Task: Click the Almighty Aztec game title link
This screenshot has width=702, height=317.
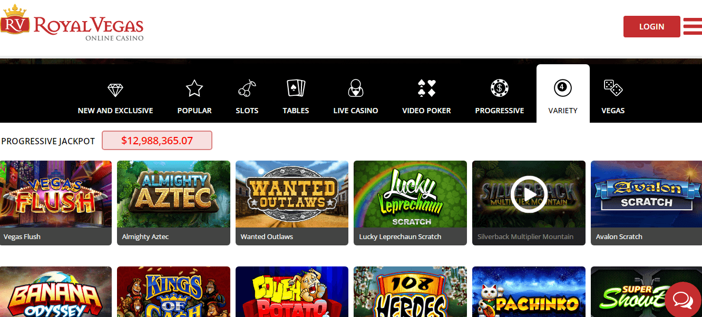Action: click(145, 236)
